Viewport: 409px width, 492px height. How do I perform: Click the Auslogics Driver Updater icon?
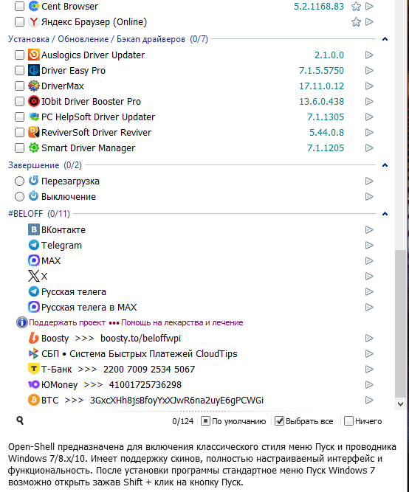(34, 55)
